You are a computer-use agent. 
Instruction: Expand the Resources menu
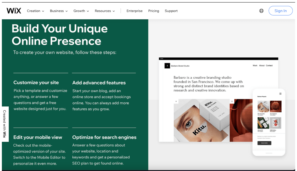[105, 11]
